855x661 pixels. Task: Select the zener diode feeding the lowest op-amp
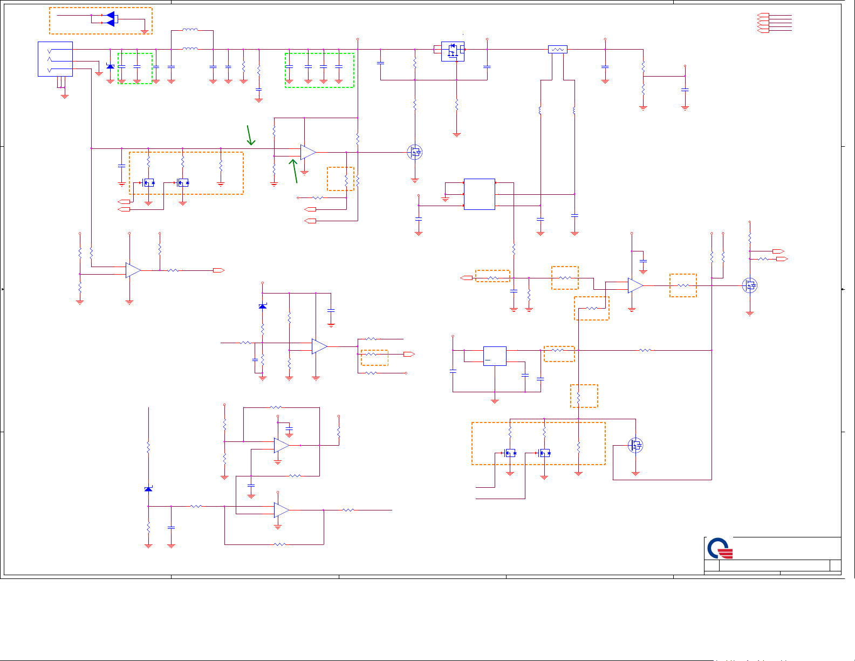148,489
